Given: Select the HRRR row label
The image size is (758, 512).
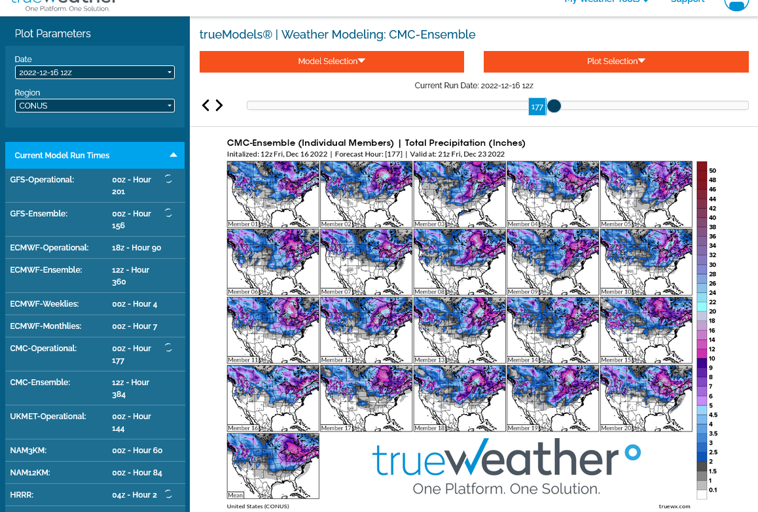Looking at the screenshot, I should coord(22,494).
